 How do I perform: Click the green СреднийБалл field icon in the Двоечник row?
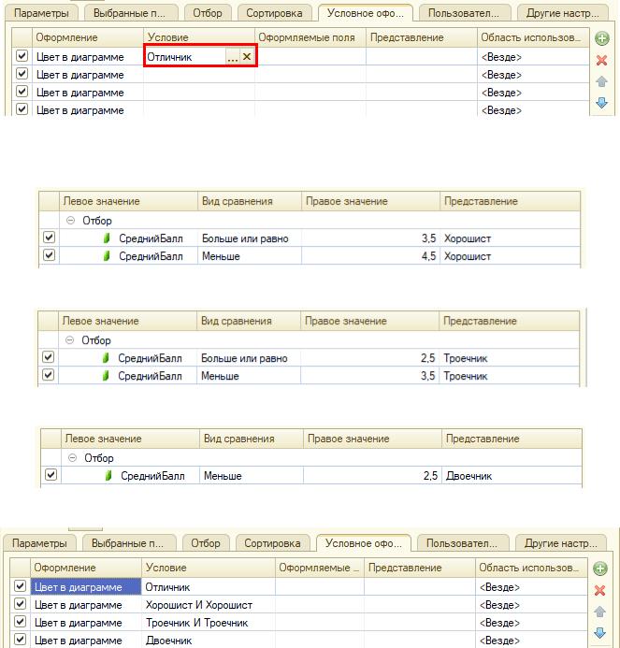(x=108, y=476)
